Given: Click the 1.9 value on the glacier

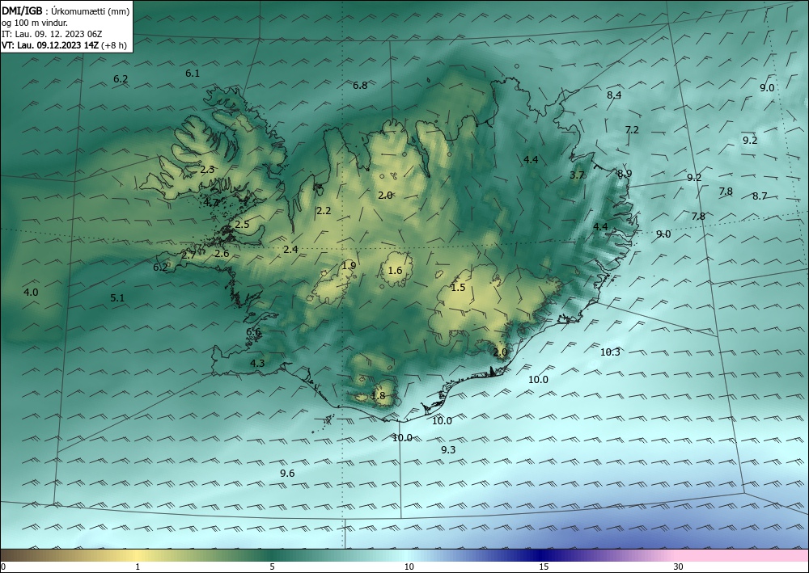Looking at the screenshot, I should pos(349,266).
